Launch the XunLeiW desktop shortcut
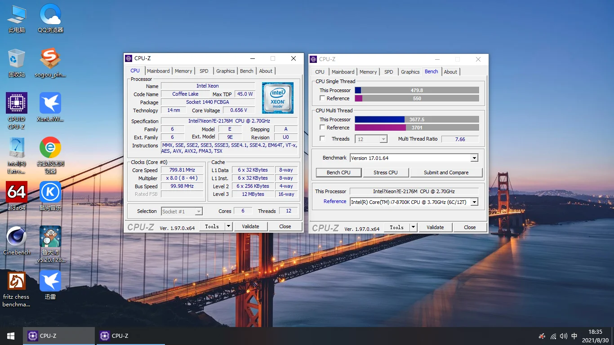The width and height of the screenshot is (614, 345). [50, 108]
